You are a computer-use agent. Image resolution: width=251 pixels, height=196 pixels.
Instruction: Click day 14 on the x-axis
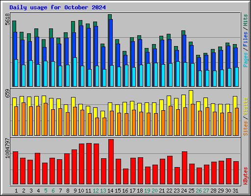[110, 191]
